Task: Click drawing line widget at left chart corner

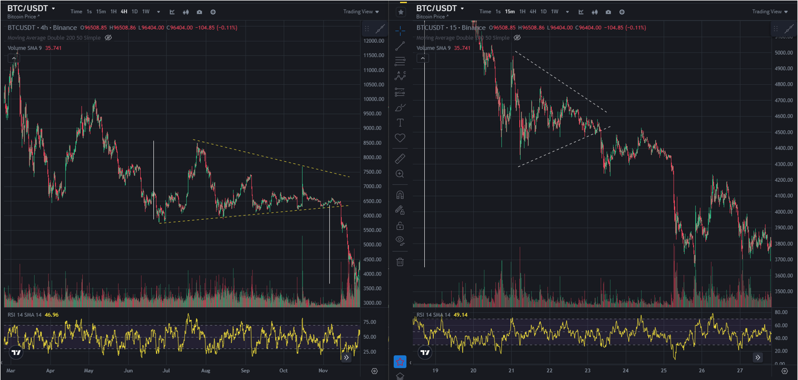Action: pyautogui.click(x=381, y=29)
